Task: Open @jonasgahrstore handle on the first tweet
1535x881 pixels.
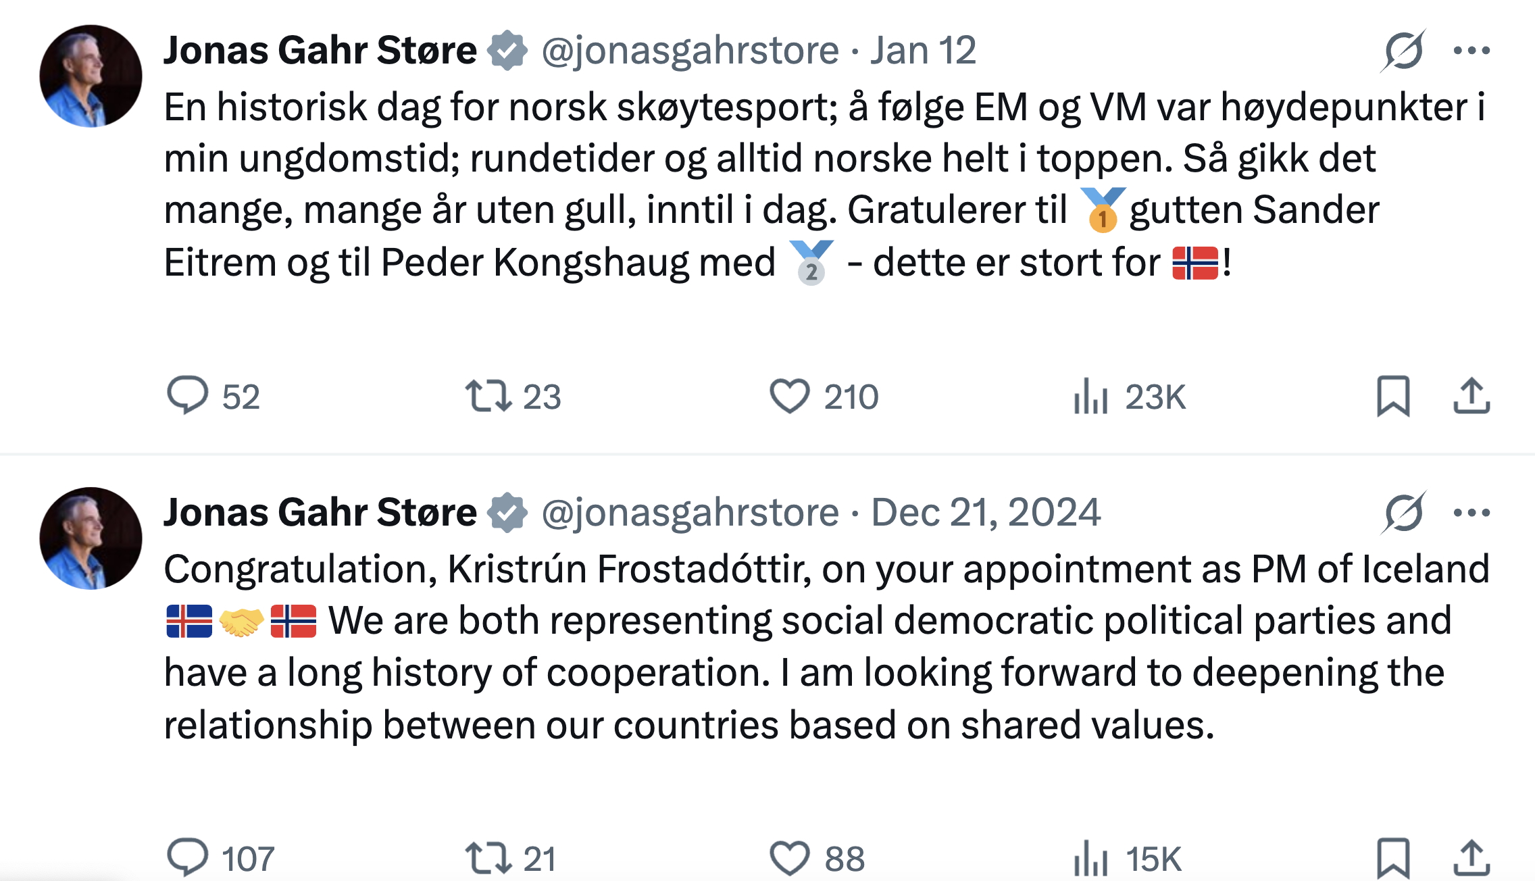Action: tap(690, 51)
